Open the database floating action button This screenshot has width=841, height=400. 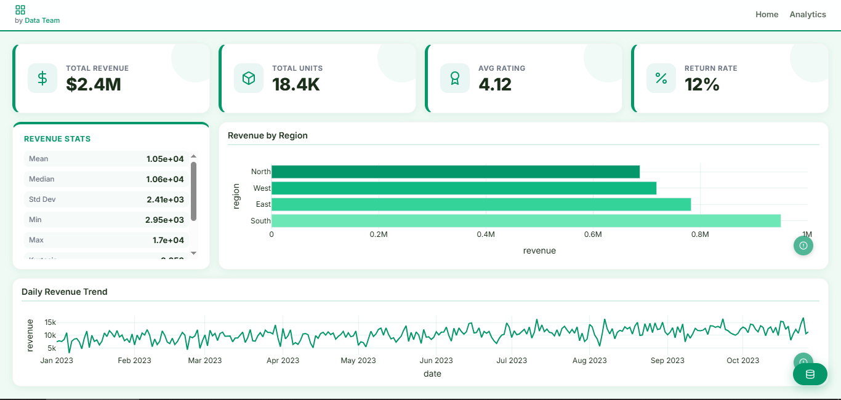coord(810,374)
